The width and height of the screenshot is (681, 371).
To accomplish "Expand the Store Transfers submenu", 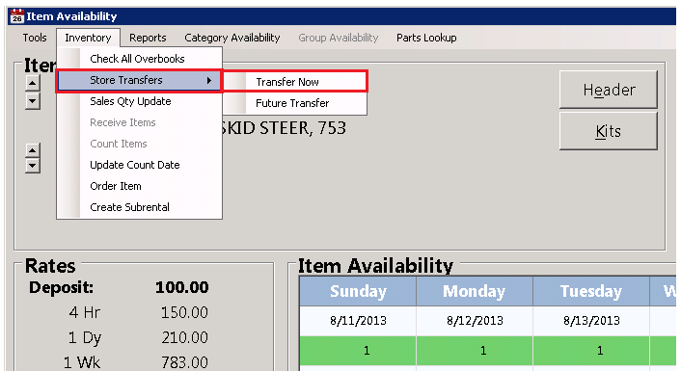I will click(x=140, y=80).
